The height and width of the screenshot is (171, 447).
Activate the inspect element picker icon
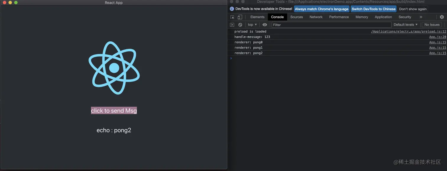(x=232, y=17)
